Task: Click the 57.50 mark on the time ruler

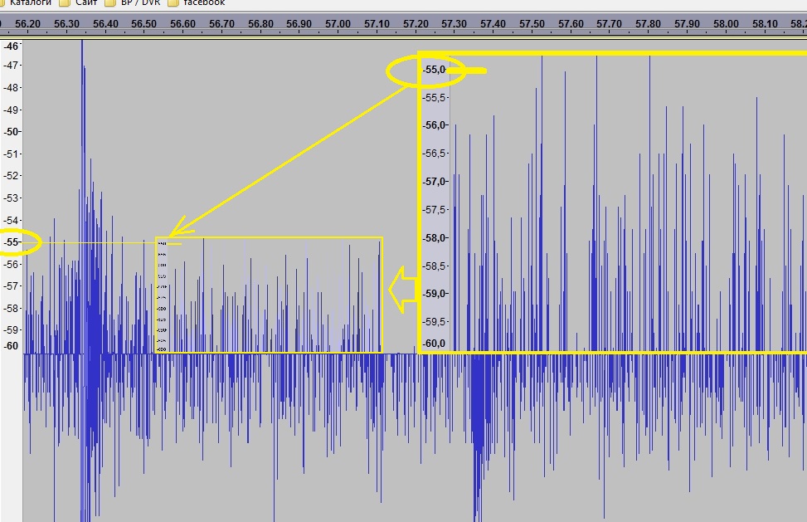Action: [531, 24]
